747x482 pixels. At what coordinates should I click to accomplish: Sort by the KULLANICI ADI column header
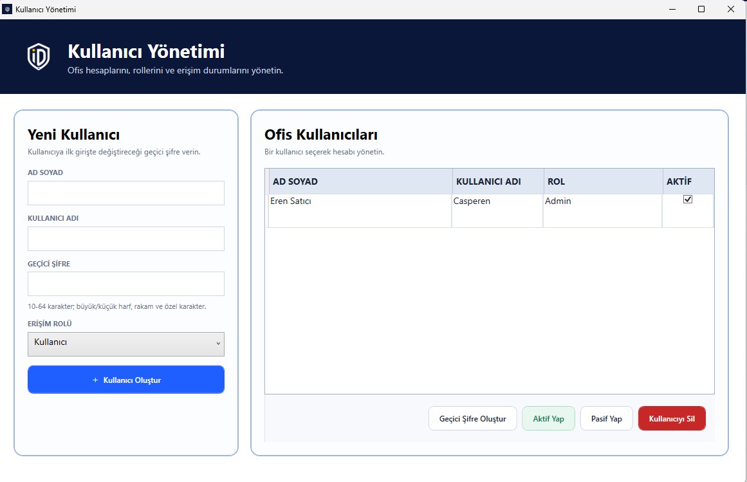498,181
